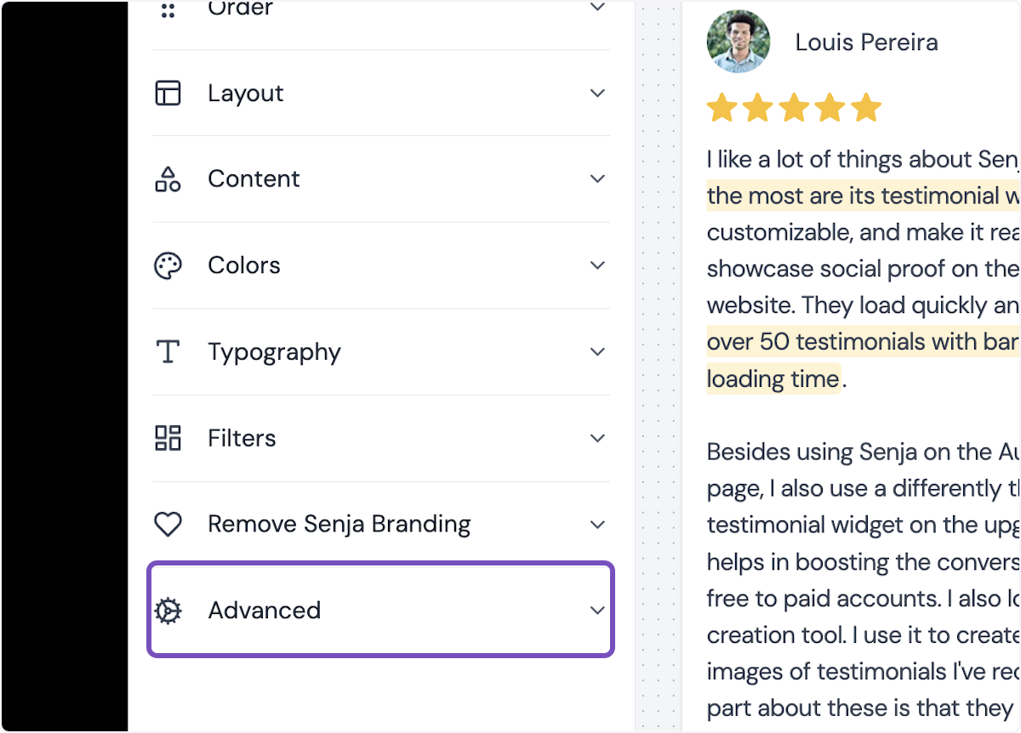Click the five-star rating row
This screenshot has height=733, width=1021.
pos(794,108)
